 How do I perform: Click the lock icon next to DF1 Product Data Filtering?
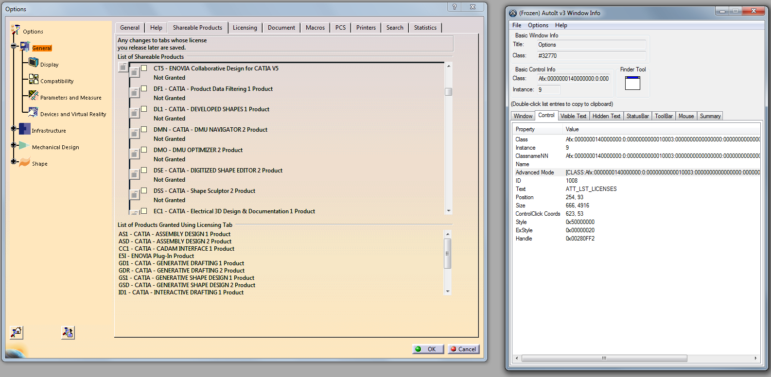pyautogui.click(x=135, y=92)
